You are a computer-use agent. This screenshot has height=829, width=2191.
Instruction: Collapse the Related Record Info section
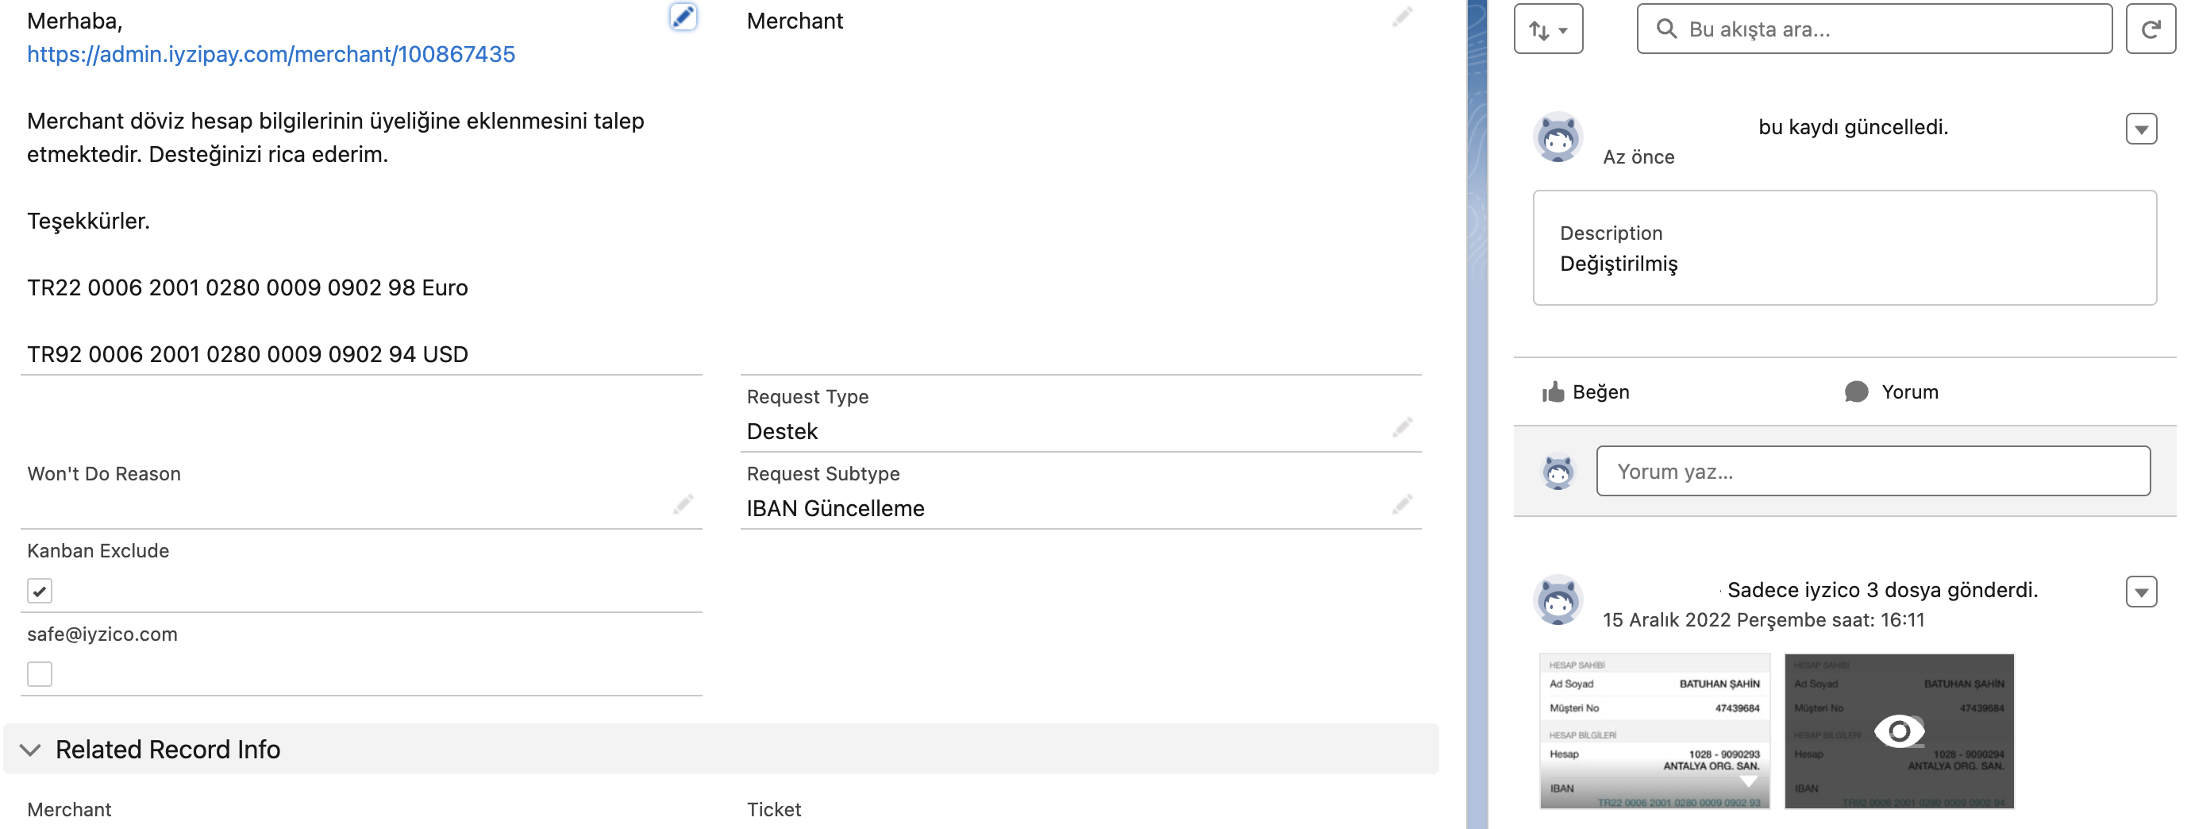click(31, 750)
